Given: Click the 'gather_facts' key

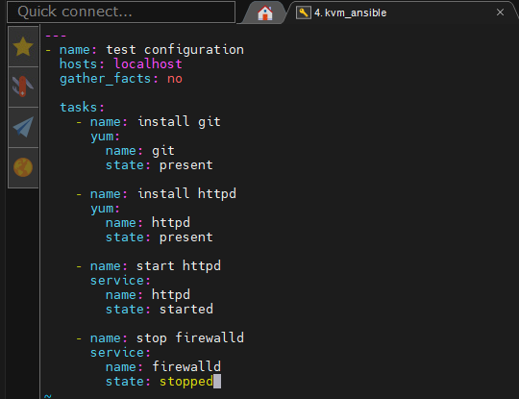Looking at the screenshot, I should (106, 79).
